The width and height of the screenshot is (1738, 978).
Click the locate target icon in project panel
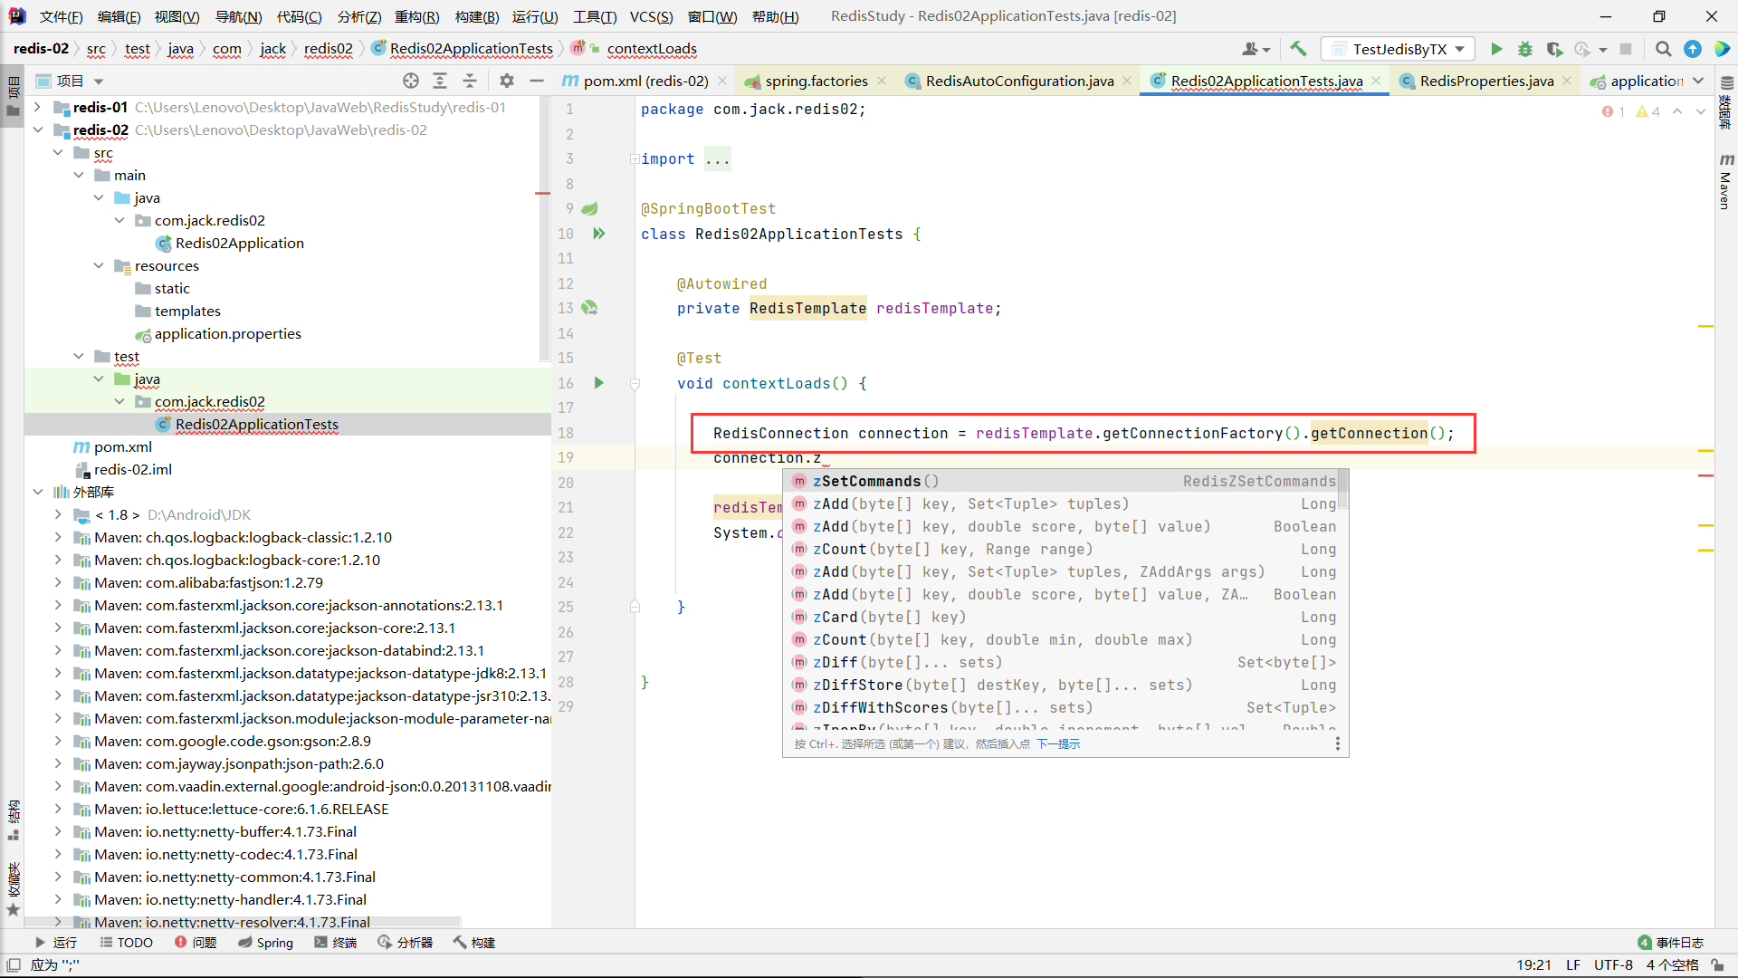[x=411, y=81]
